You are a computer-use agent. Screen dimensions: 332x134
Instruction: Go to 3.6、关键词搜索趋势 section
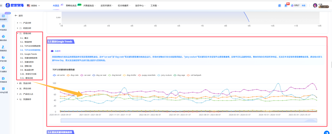click(x=29, y=58)
